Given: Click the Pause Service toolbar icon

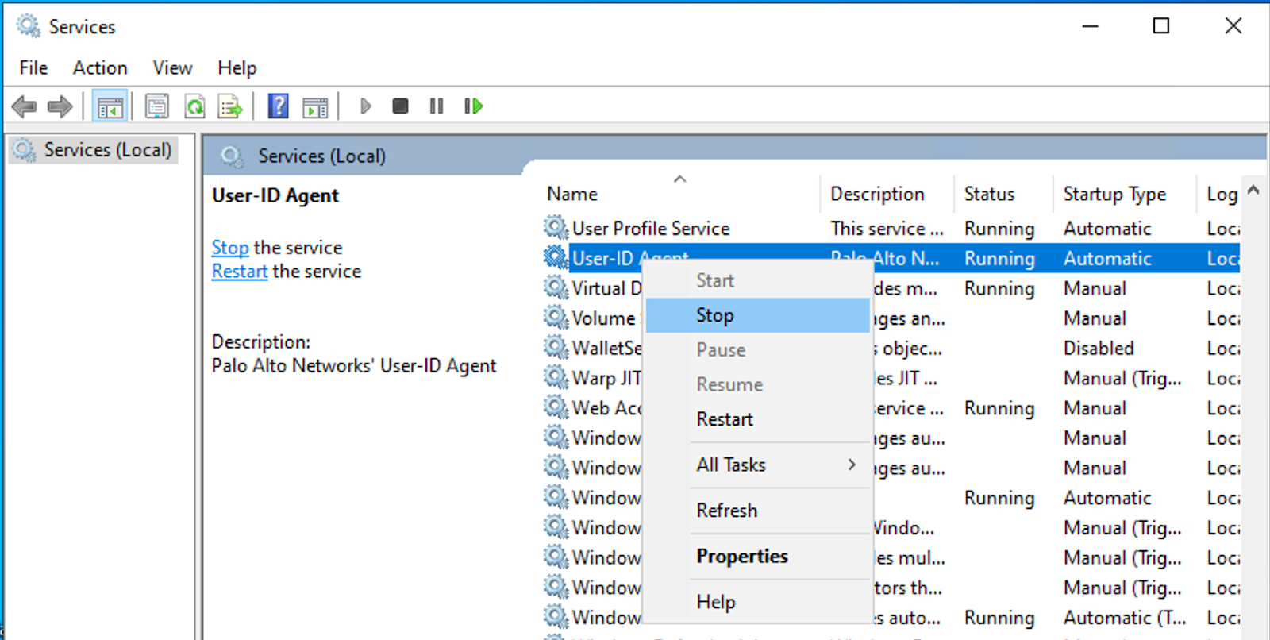Looking at the screenshot, I should point(437,106).
